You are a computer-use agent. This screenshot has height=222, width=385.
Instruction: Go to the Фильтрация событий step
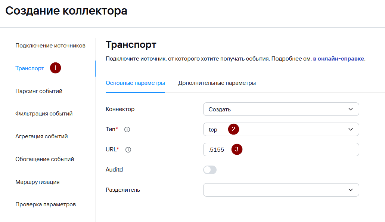click(x=44, y=114)
